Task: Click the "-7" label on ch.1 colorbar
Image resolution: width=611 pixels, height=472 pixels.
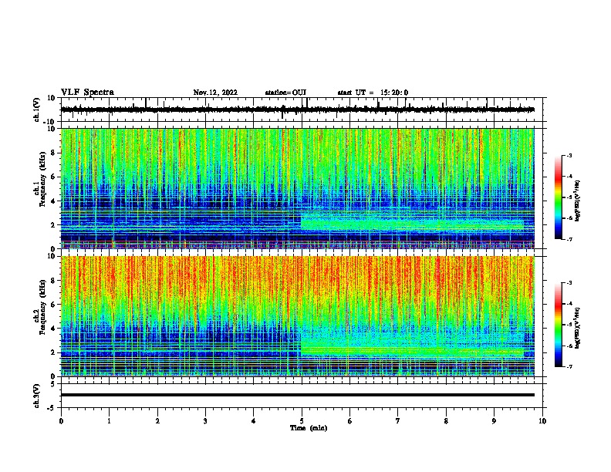Action: point(569,239)
